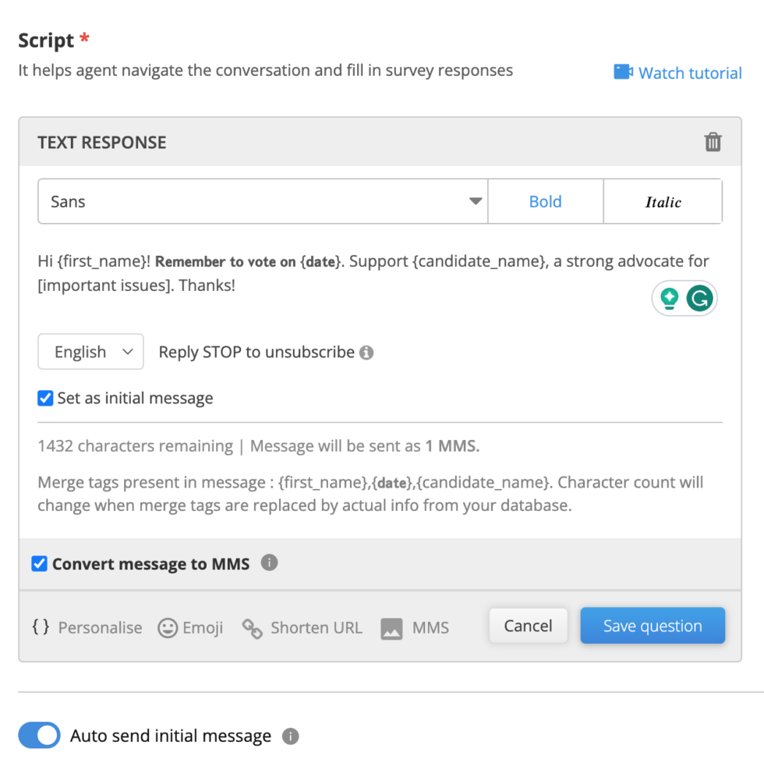The width and height of the screenshot is (764, 763).
Task: Click the Grammarly logo icon
Action: (x=699, y=298)
